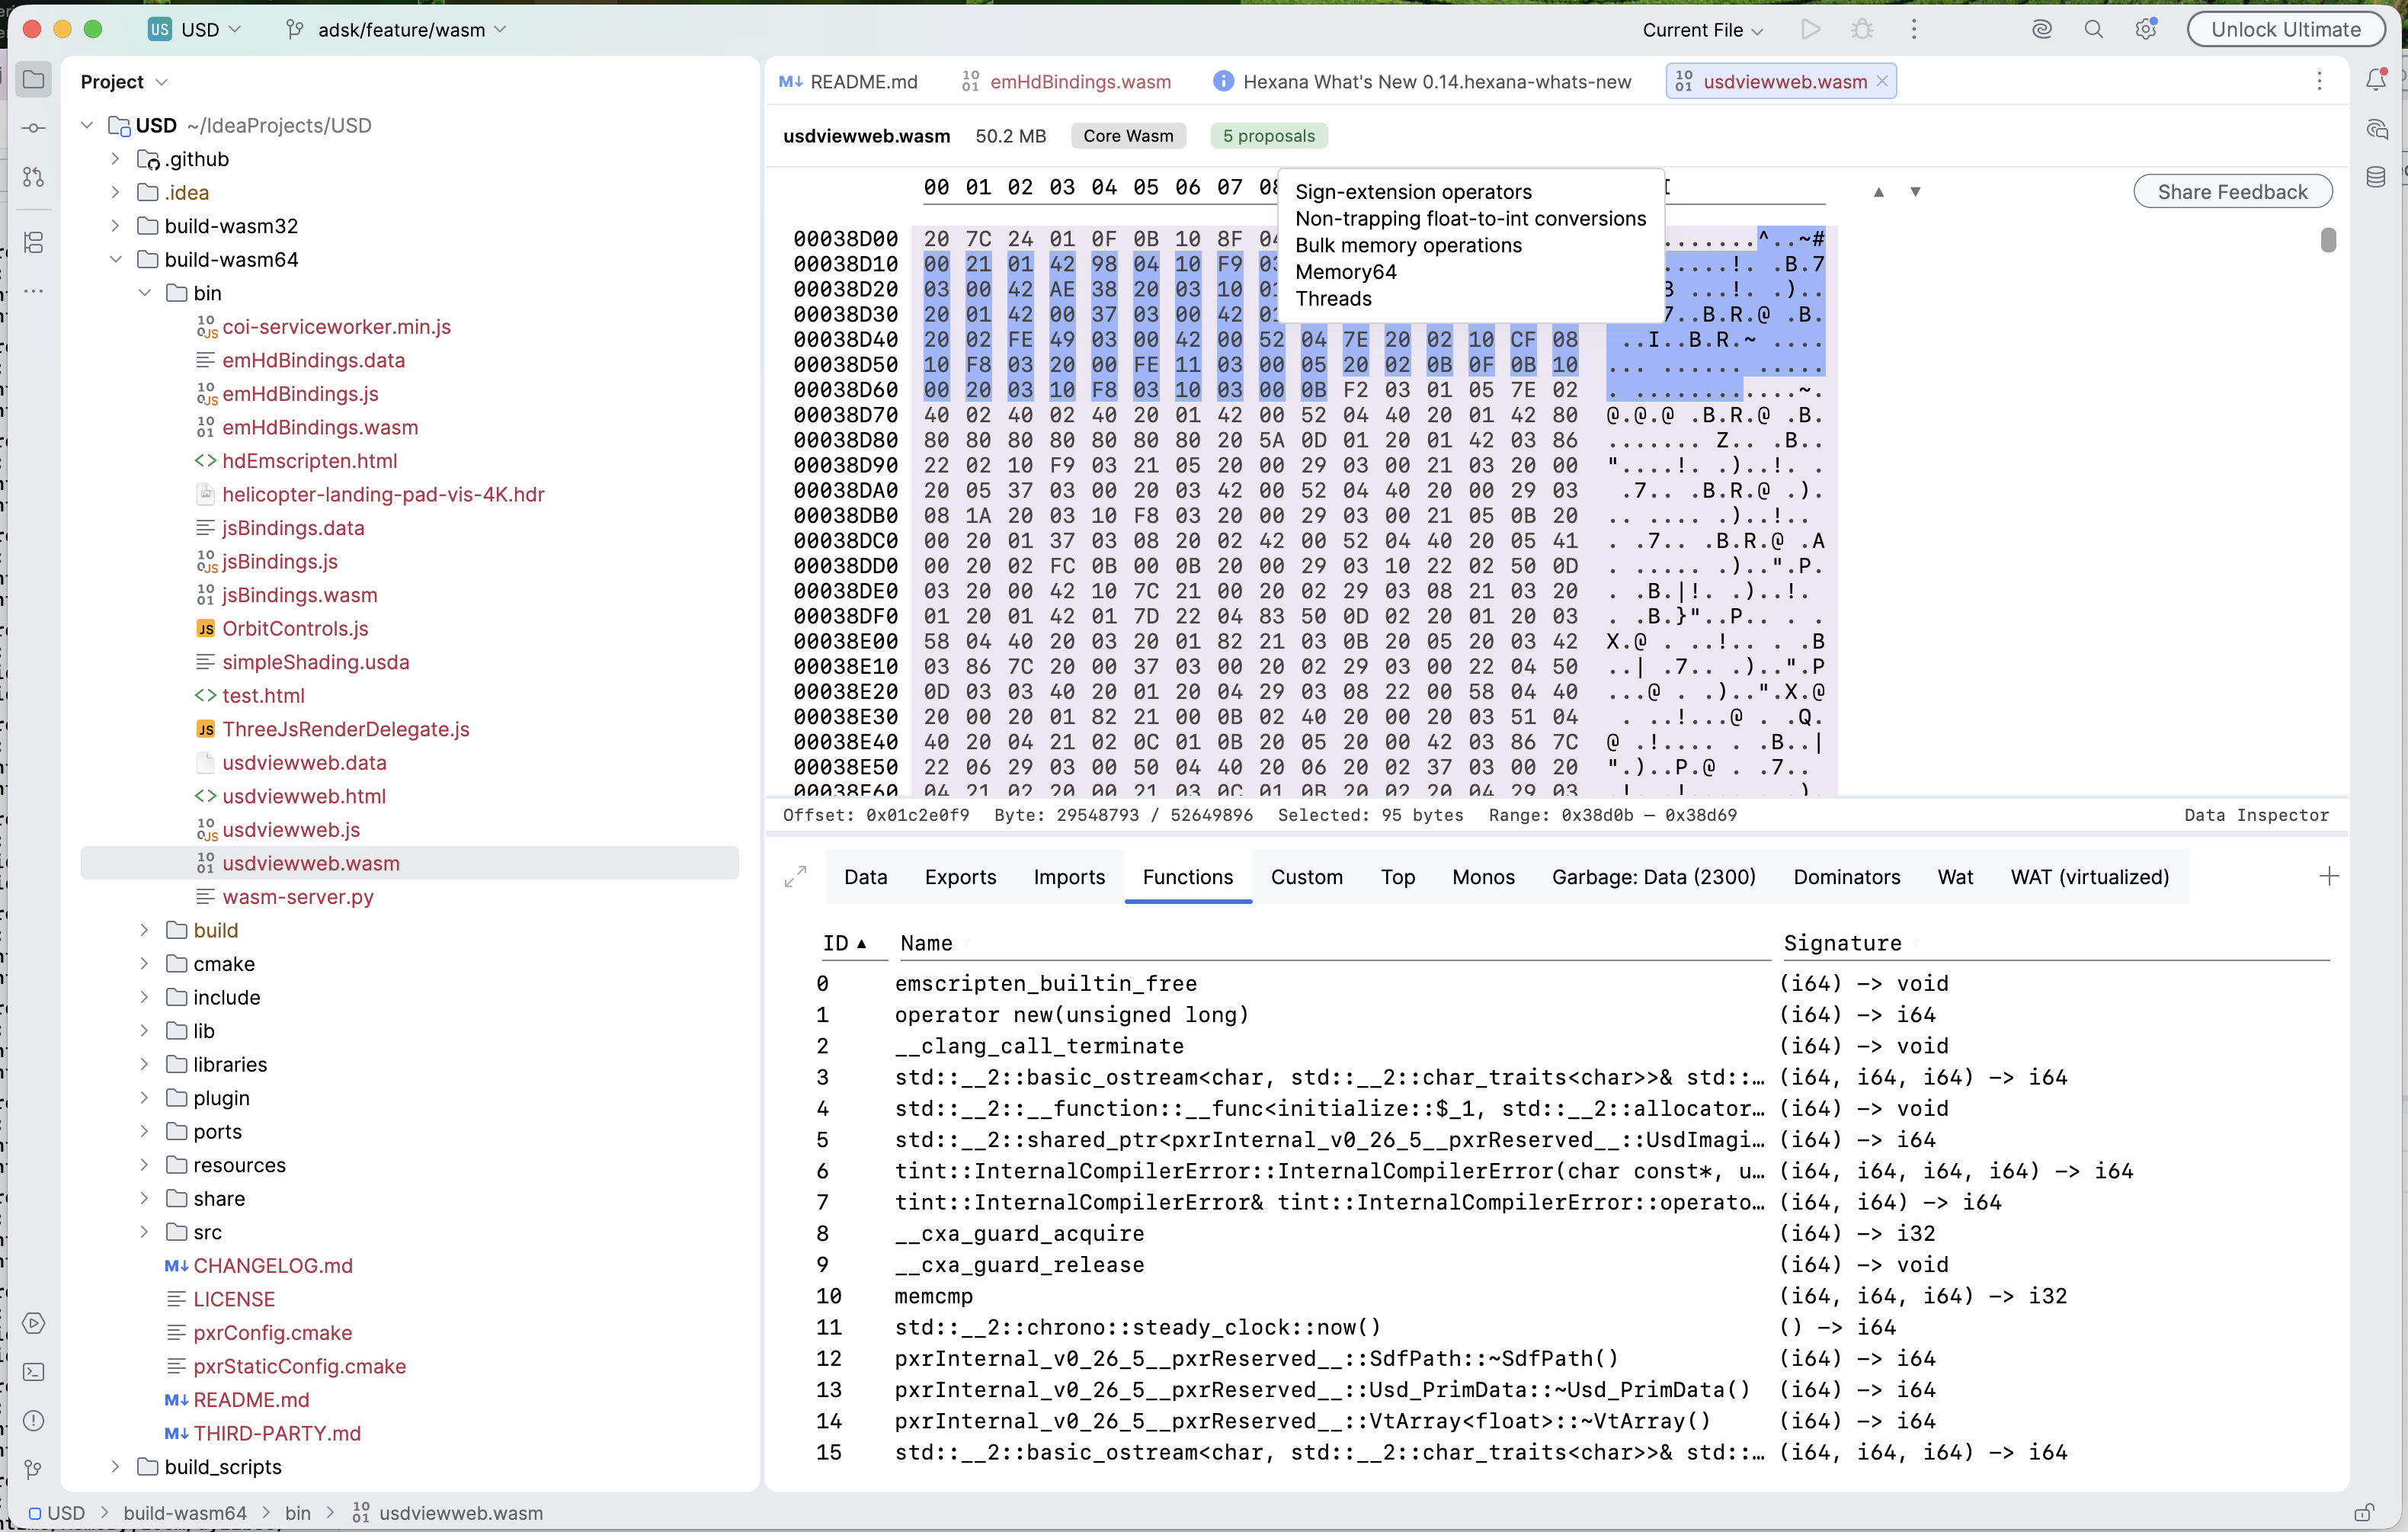
Task: Click the Share Feedback button
Action: pyautogui.click(x=2232, y=192)
